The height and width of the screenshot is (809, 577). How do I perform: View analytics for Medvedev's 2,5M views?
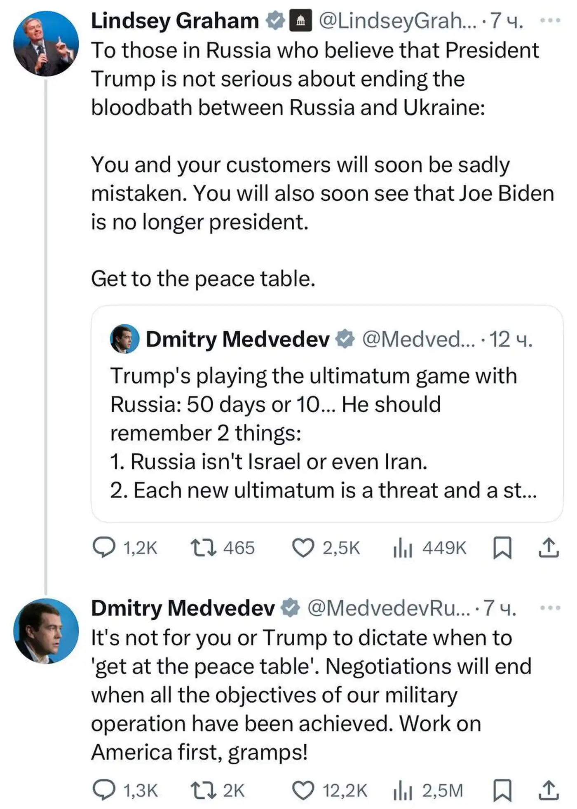click(x=403, y=790)
